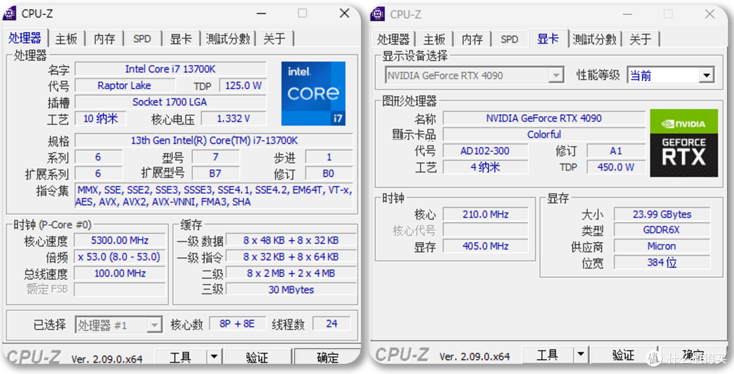Click the 8 x 48 KB + 8 x 32 KB cache value
The image size is (734, 374).
[x=291, y=241]
